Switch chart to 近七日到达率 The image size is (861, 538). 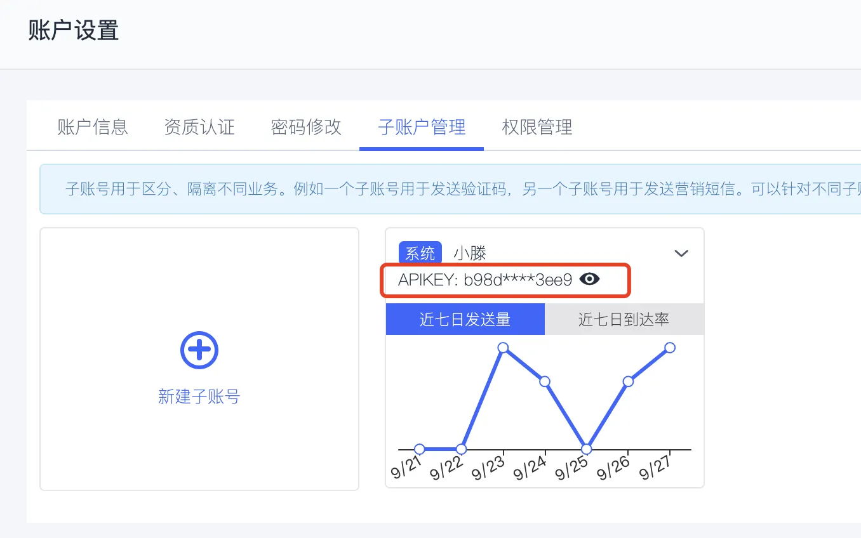coord(624,319)
